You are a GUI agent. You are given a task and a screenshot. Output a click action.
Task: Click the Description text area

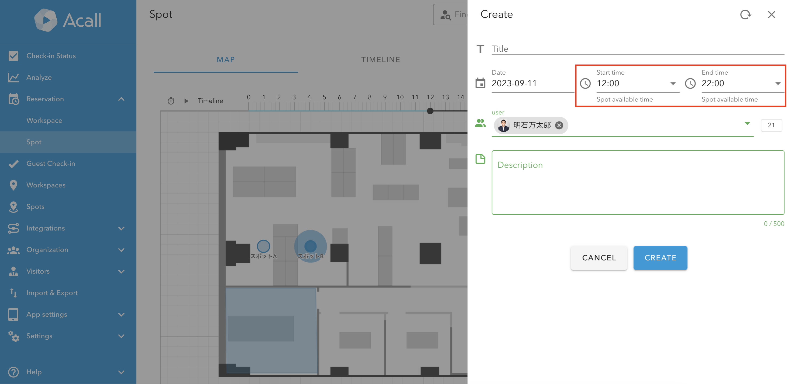pyautogui.click(x=638, y=183)
